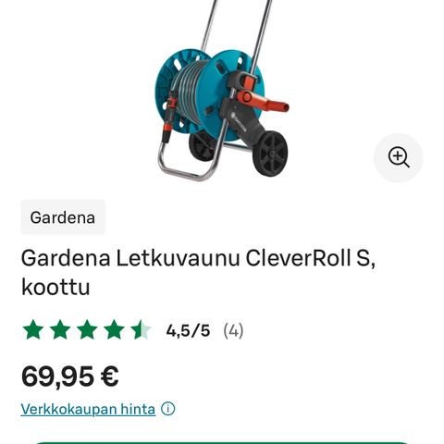
Task: Click the black cart wheel in photo
Action: (x=270, y=154)
